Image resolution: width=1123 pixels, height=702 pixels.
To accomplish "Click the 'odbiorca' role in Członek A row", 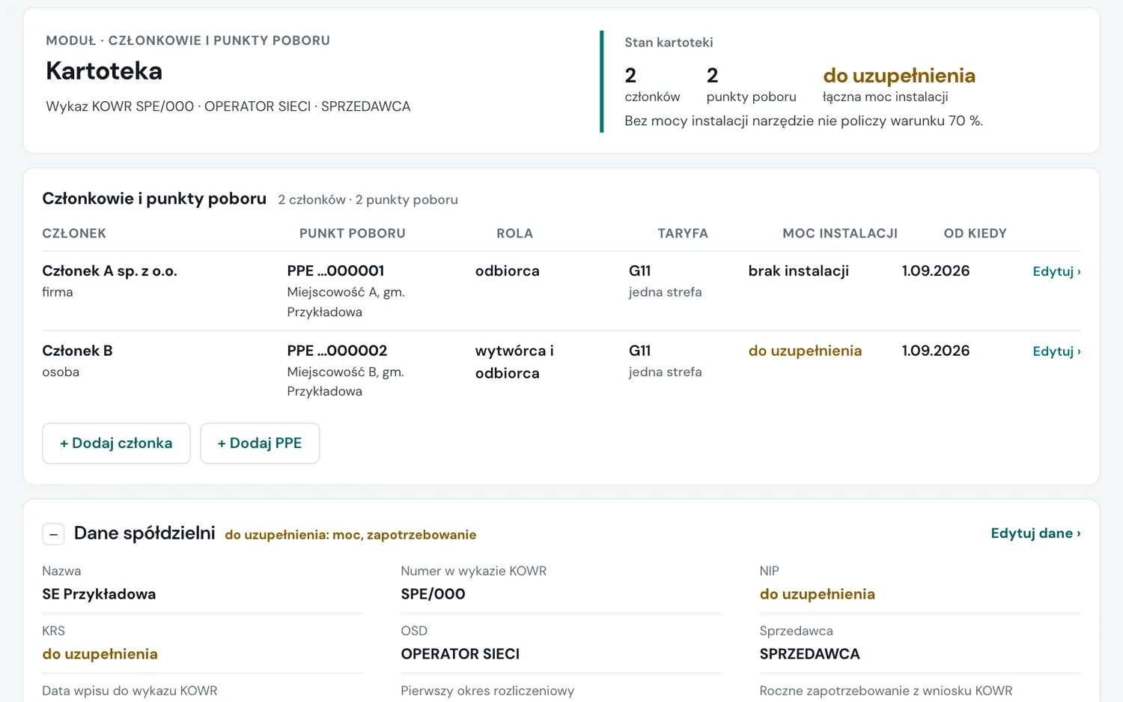I will [x=507, y=271].
